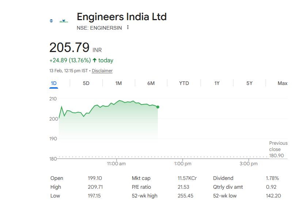Select the 6M range tab
Screen dimensions: 293x214
pyautogui.click(x=151, y=83)
